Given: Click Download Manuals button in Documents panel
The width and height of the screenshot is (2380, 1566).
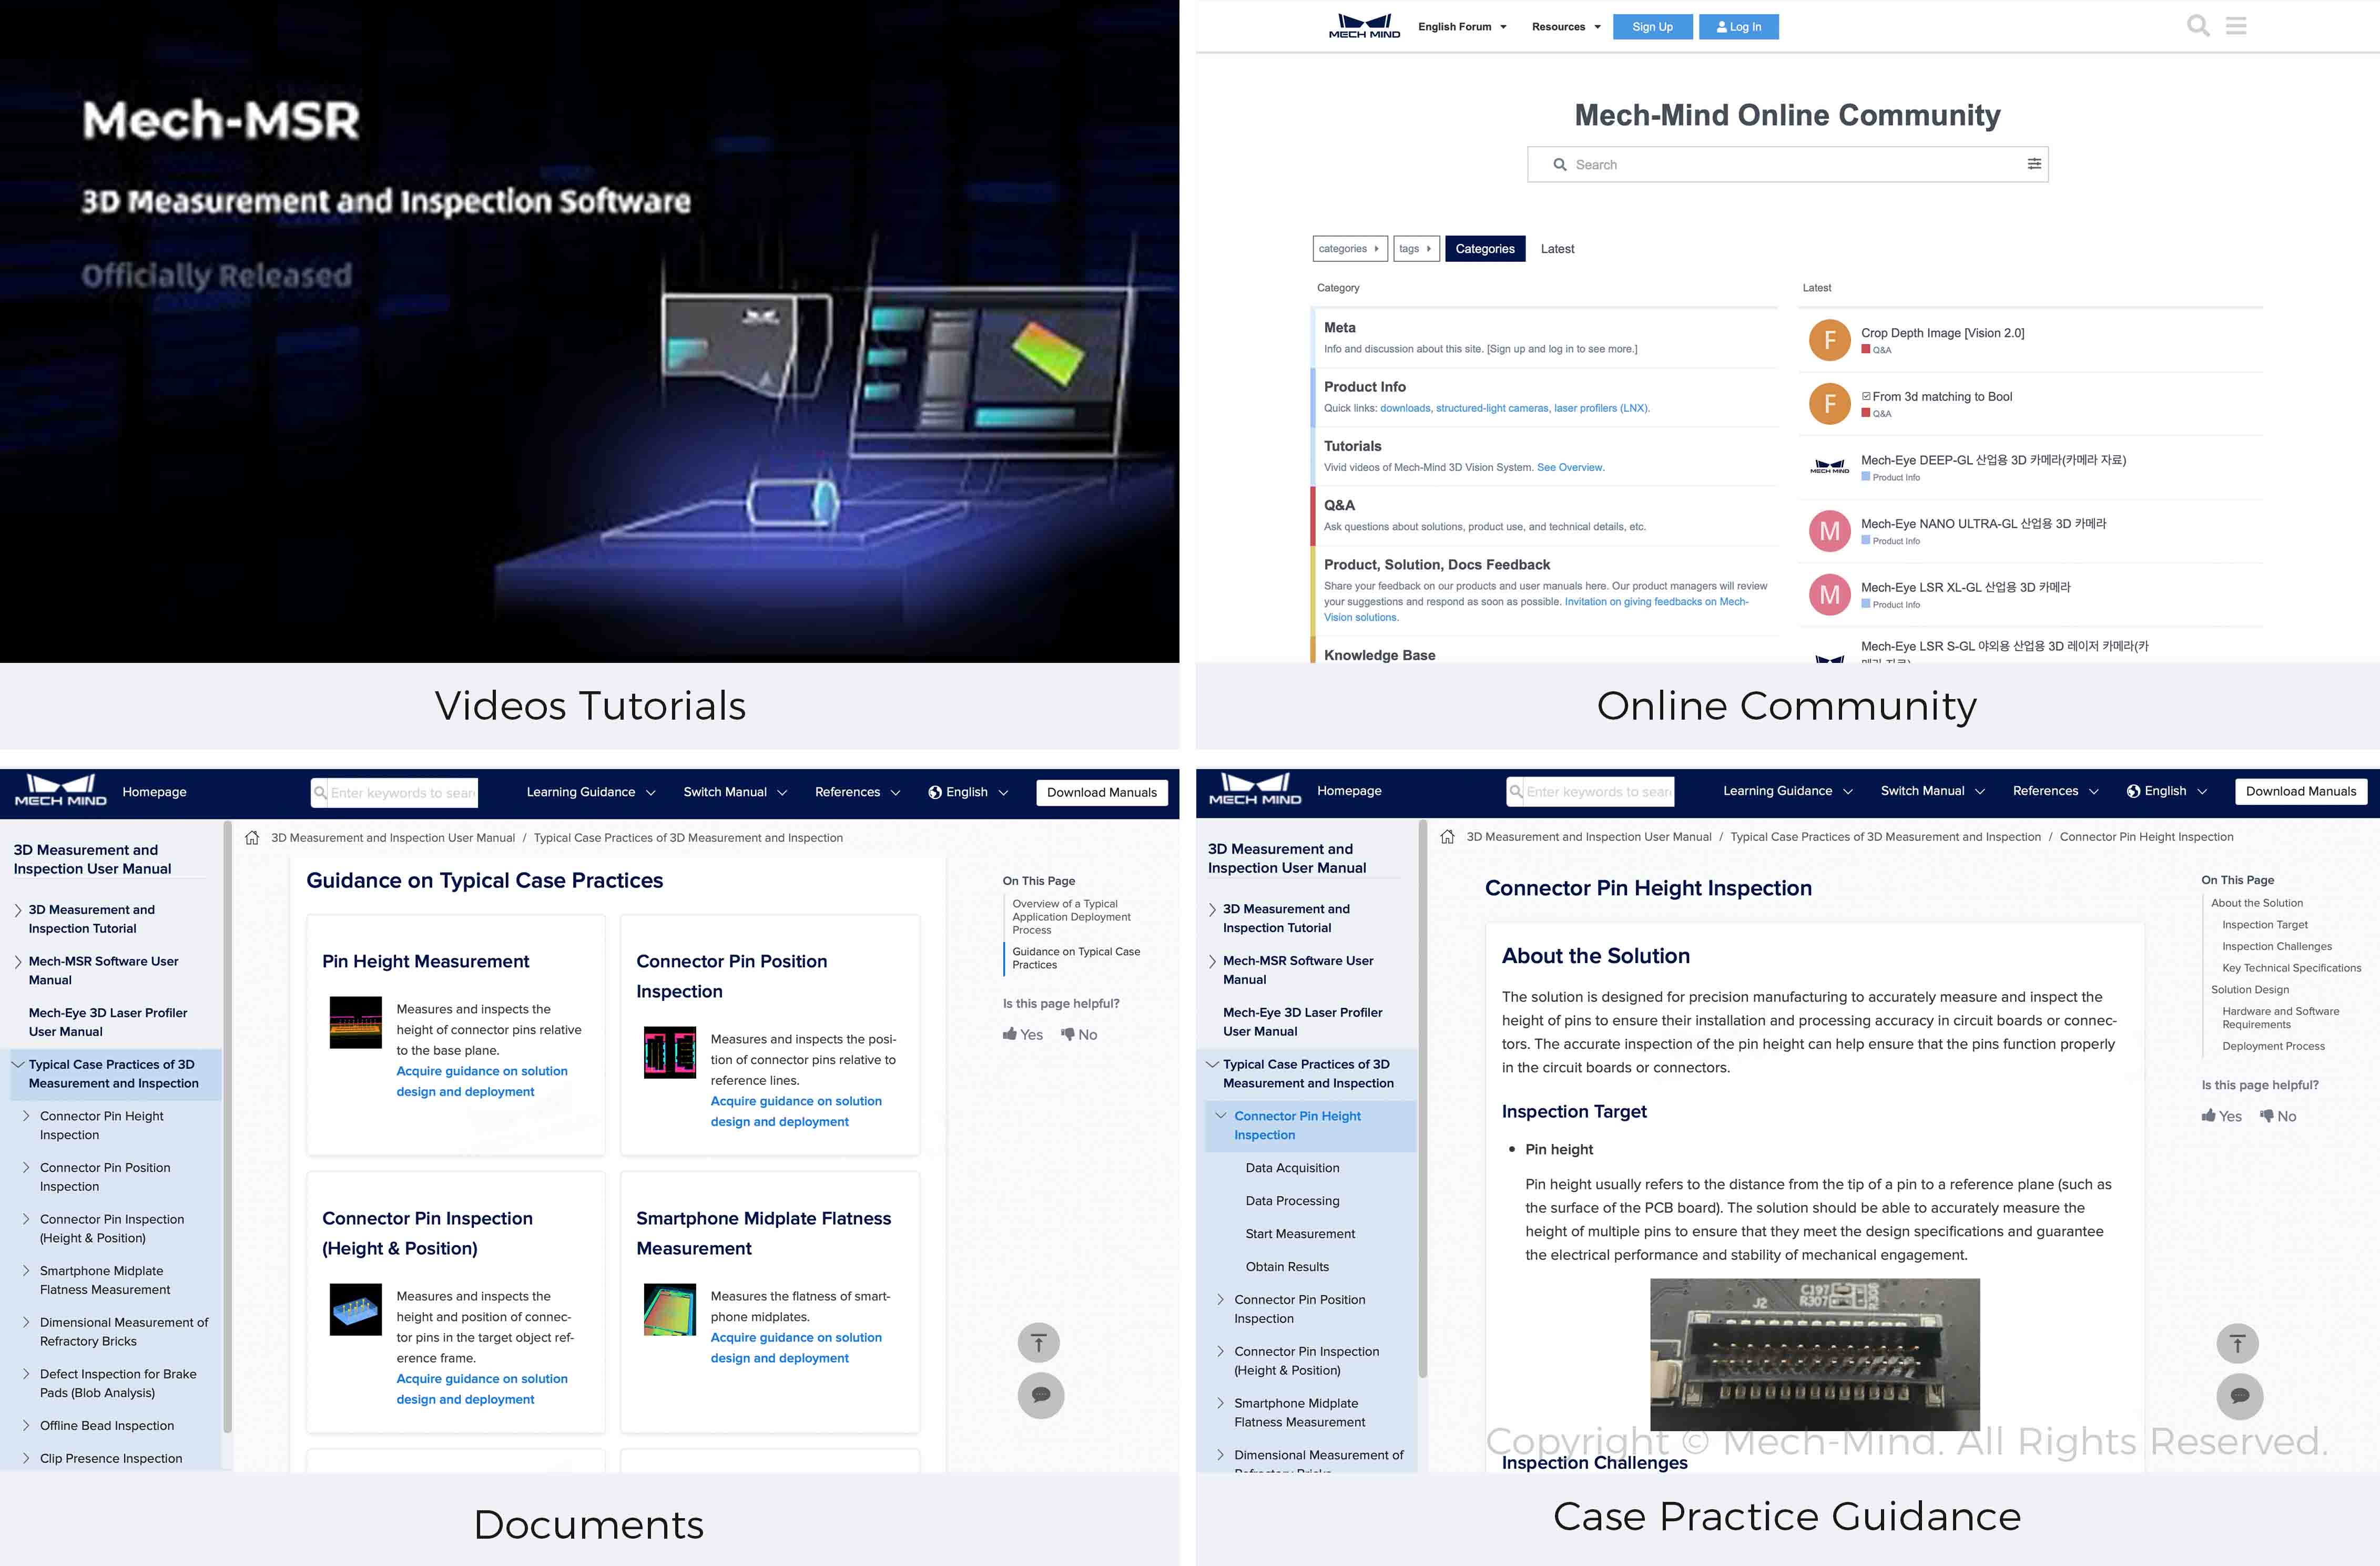Looking at the screenshot, I should (1101, 793).
